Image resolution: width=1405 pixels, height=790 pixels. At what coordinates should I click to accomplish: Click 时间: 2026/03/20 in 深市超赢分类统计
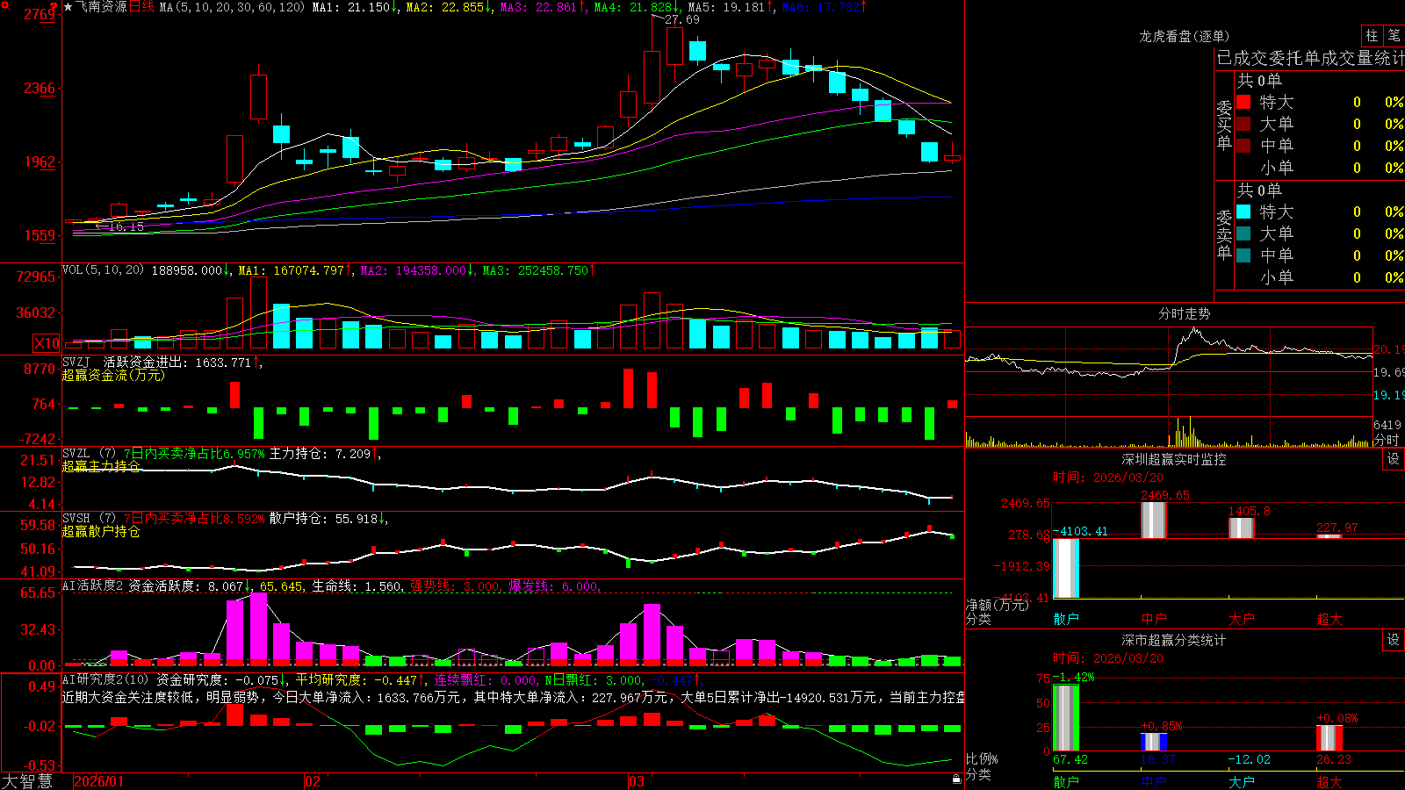click(x=1108, y=658)
